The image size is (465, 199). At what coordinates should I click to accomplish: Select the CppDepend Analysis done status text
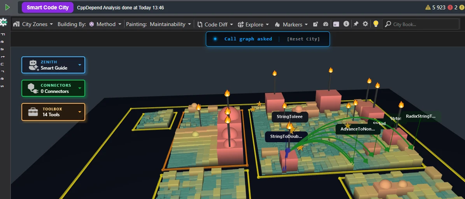pyautogui.click(x=120, y=8)
